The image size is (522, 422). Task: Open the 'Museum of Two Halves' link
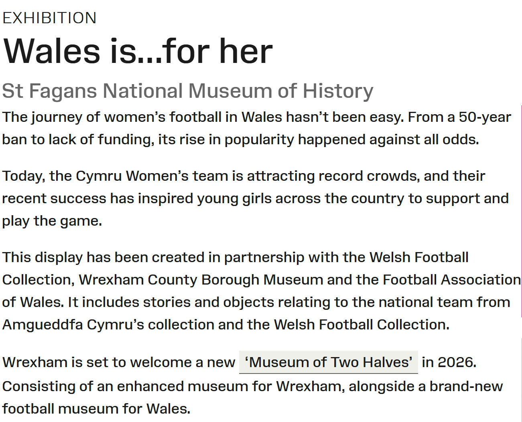point(328,362)
